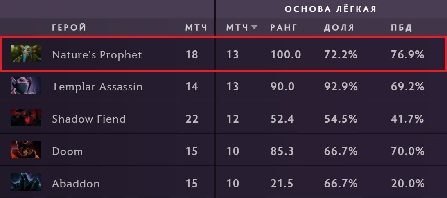
Task: Open Shadow Fiend hero name link
Action: pos(89,119)
